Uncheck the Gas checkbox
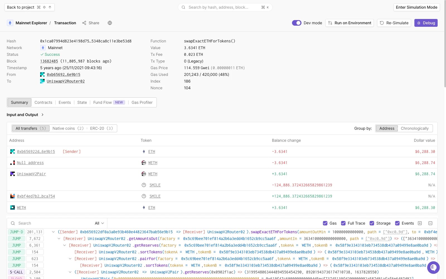This screenshot has height=279, width=446. coord(325,223)
